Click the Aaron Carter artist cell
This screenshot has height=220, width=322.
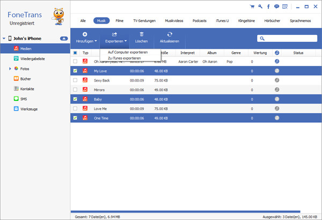pyautogui.click(x=188, y=62)
